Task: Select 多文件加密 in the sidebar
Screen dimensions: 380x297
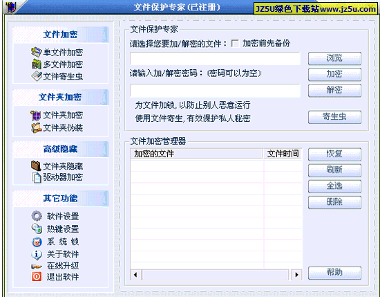Action: (63, 64)
